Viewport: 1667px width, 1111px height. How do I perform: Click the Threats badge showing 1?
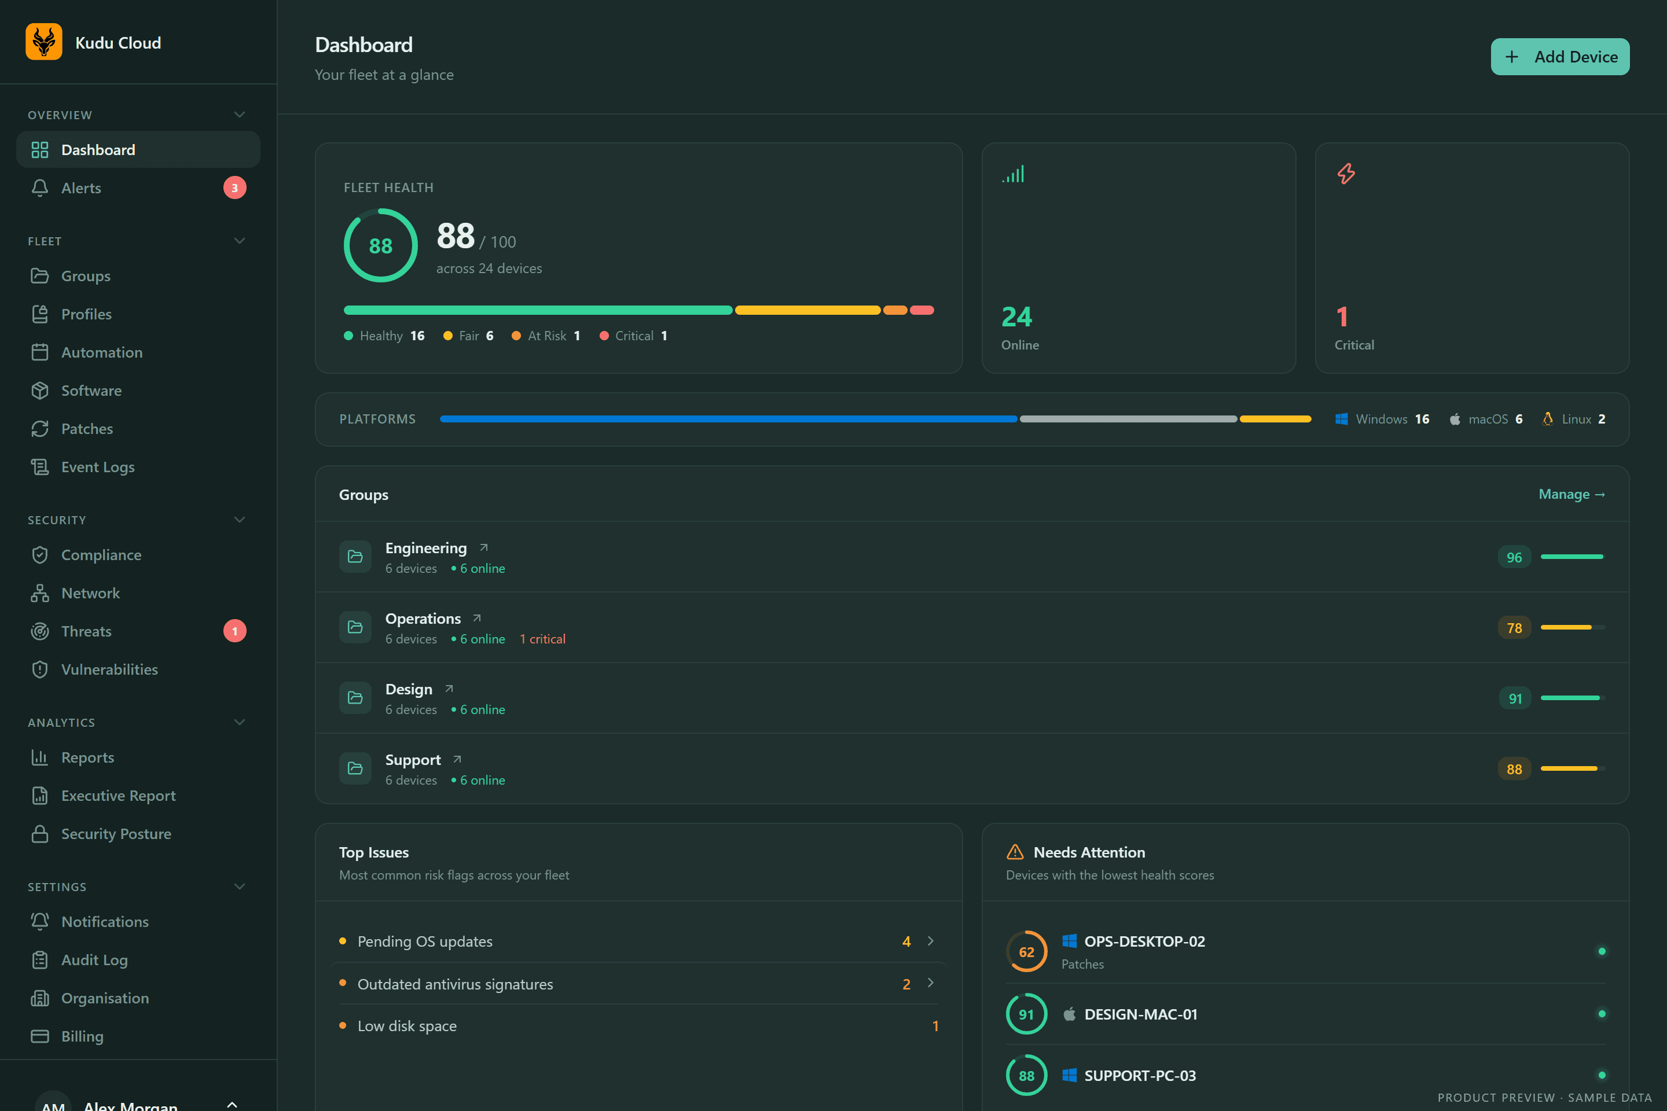(234, 631)
